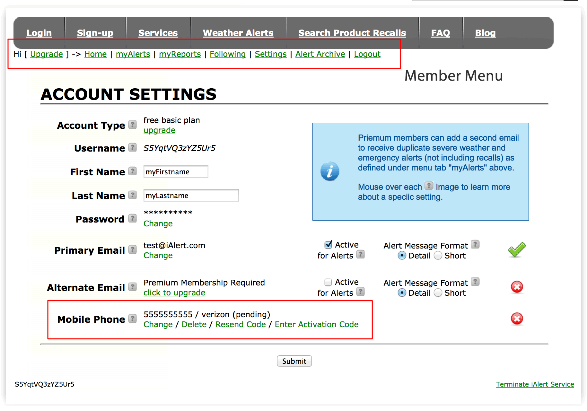
Task: Click the help icon beside Password
Action: click(x=132, y=218)
